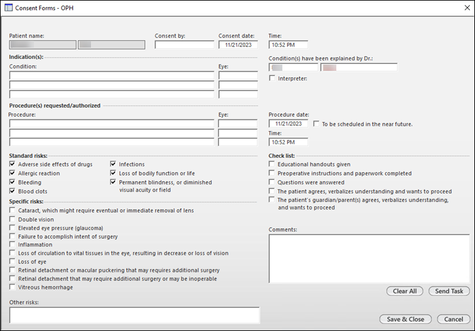Toggle Loss of bodily function or life
This screenshot has height=331, width=475.
(113, 173)
